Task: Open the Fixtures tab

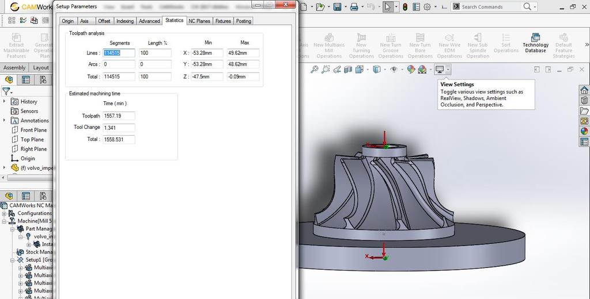Action: tap(223, 21)
